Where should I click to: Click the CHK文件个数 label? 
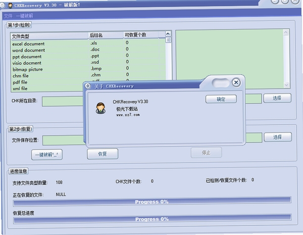[128, 181]
